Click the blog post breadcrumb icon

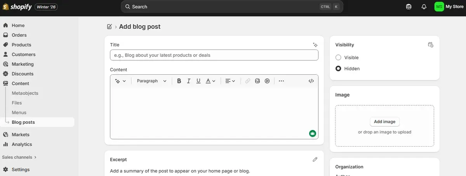[110, 27]
